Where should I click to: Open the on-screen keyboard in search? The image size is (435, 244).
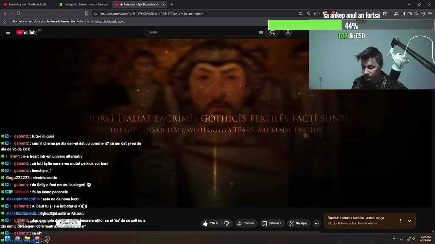[261, 32]
